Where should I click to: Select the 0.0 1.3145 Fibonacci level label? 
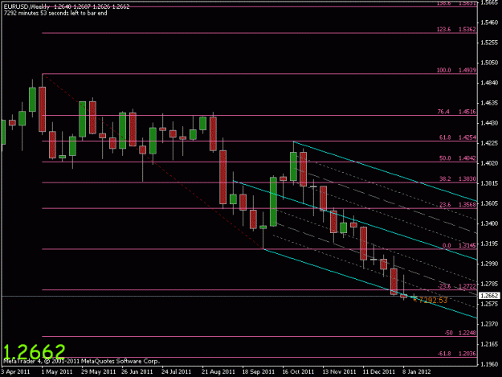(x=459, y=246)
